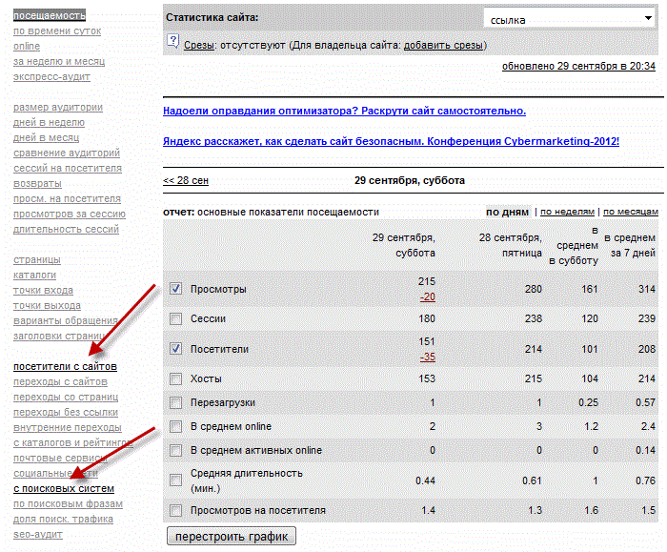The image size is (667, 552).
Task: Check the В среднем online box
Action: [175, 426]
